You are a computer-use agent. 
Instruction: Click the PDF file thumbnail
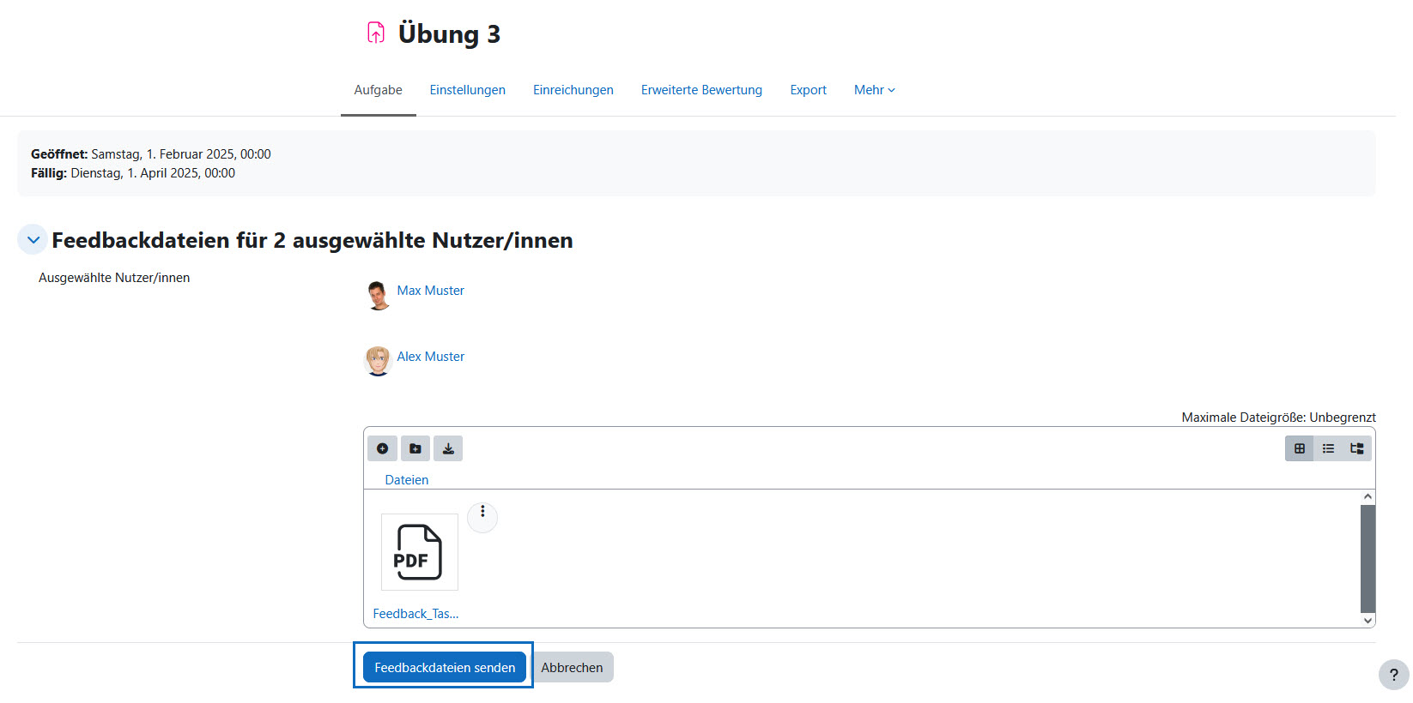pos(420,552)
